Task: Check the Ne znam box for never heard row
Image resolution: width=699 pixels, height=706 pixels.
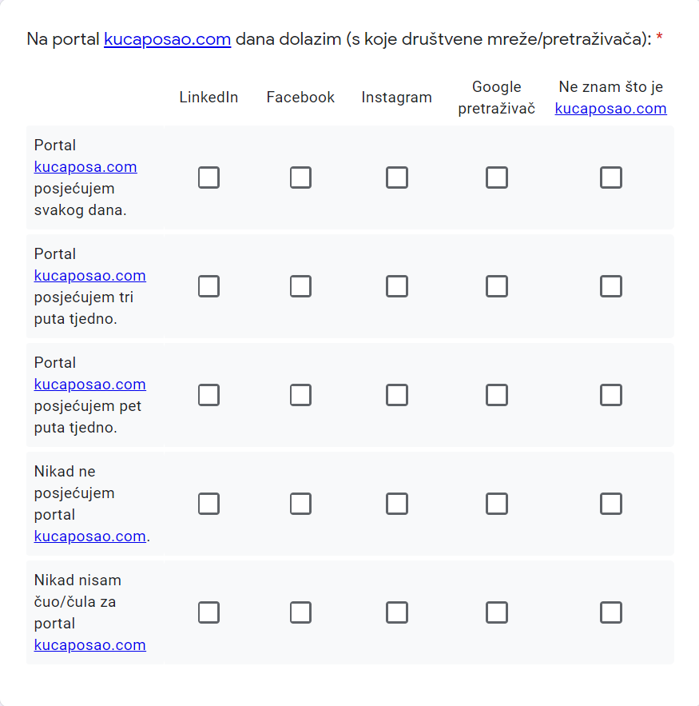Action: point(611,612)
